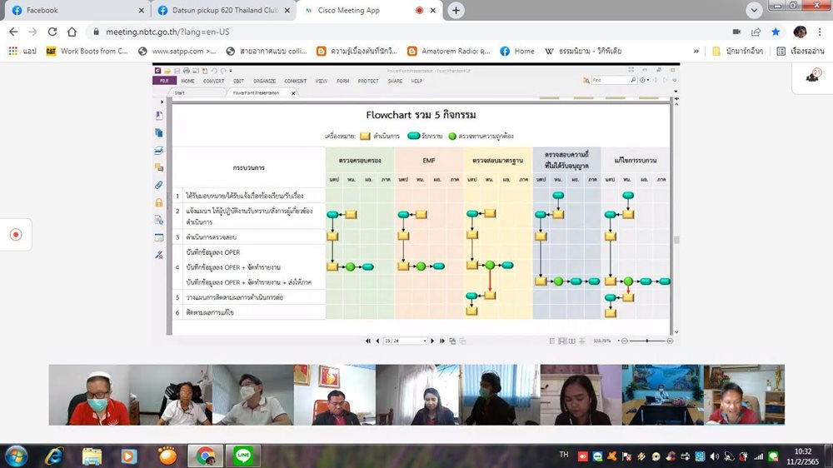
Task: Select continuous page view mode icon
Action: pos(562,341)
